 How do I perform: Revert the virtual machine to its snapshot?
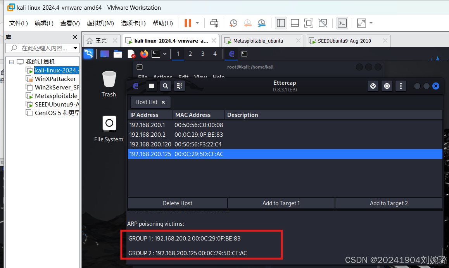pyautogui.click(x=247, y=23)
